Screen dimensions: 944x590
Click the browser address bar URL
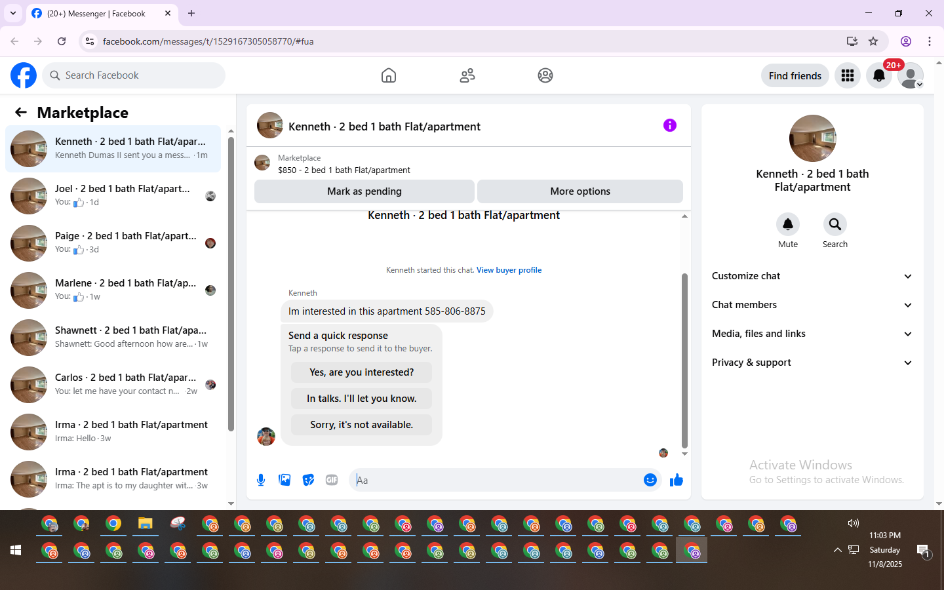208,41
